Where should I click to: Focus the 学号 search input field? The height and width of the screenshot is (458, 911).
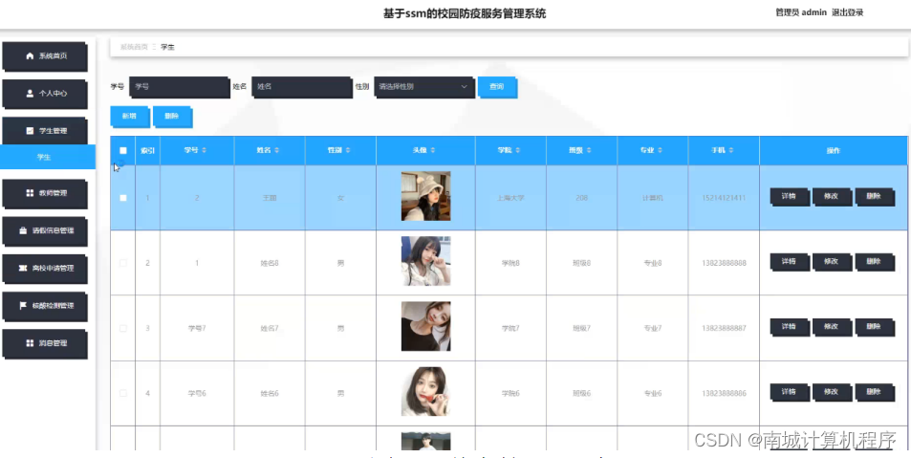[179, 87]
